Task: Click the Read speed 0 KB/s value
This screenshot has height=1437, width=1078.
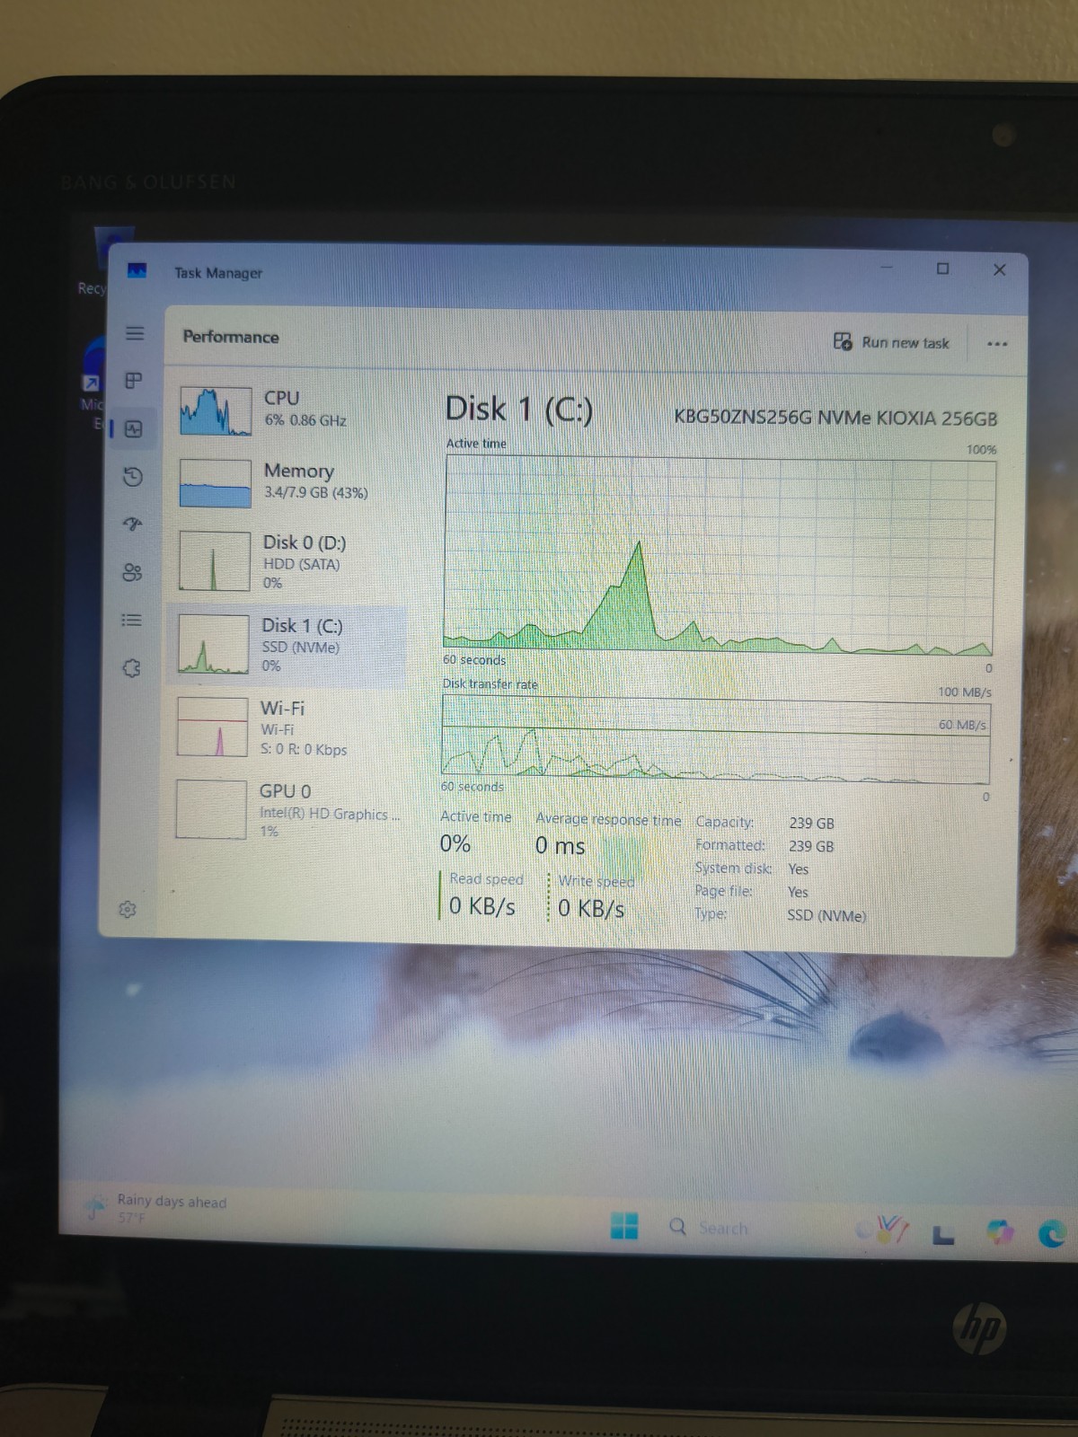Action: (x=482, y=906)
